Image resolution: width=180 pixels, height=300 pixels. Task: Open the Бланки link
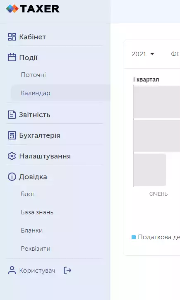point(32,230)
